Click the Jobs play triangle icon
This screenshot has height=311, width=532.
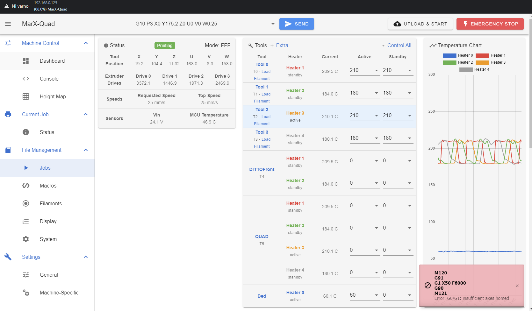coord(26,168)
